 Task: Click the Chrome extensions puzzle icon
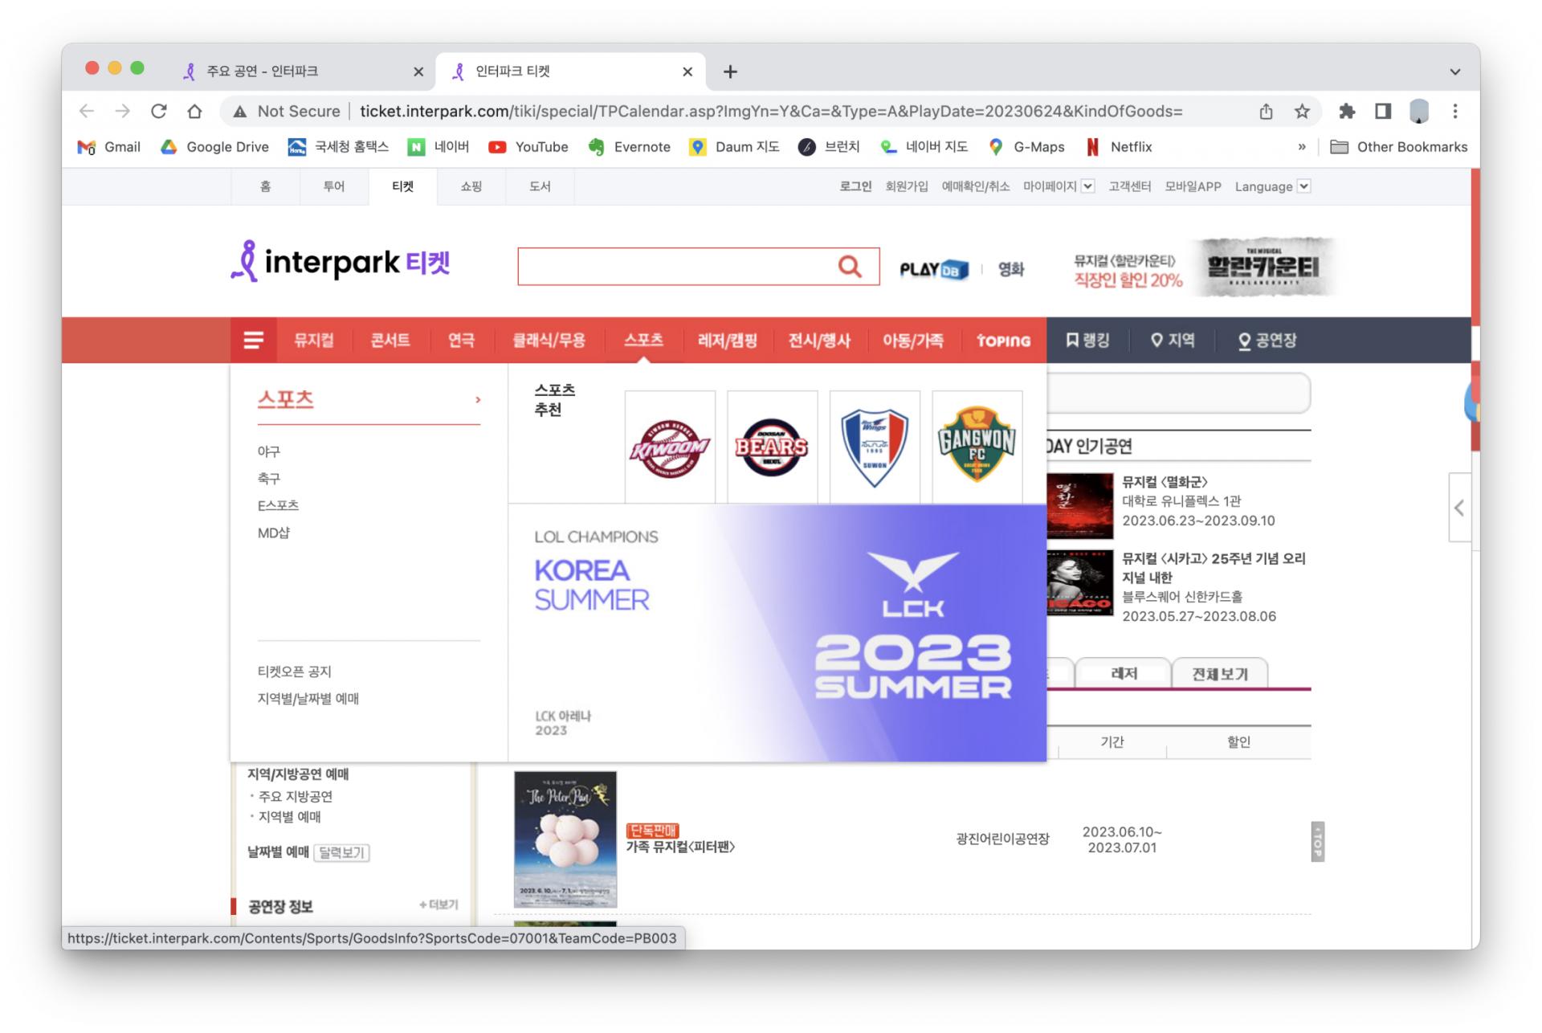click(1347, 112)
